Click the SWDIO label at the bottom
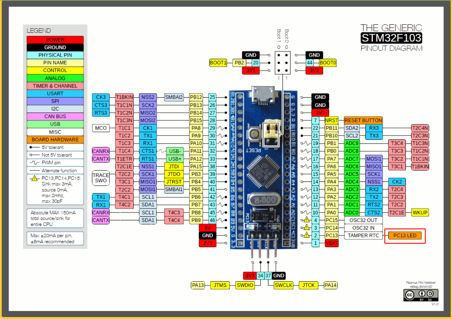The width and height of the screenshot is (452, 319). click(245, 285)
